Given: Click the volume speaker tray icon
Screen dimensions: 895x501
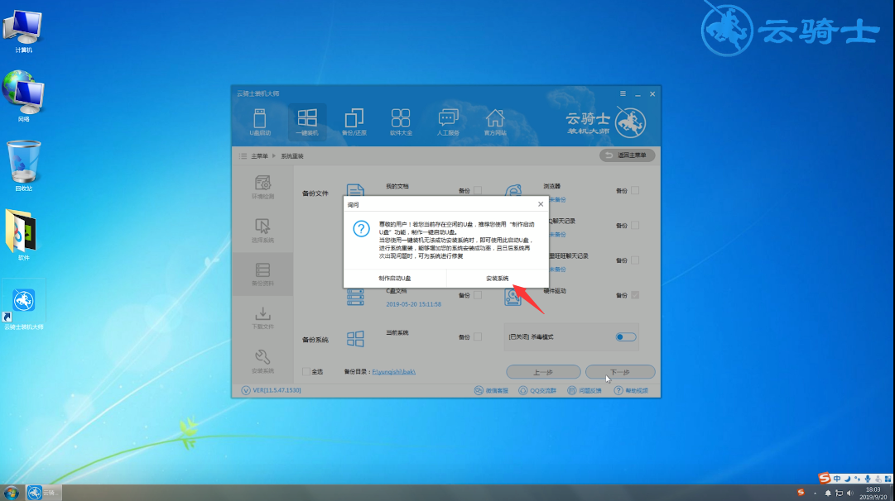Looking at the screenshot, I should pyautogui.click(x=850, y=493).
